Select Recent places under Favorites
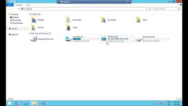Screen dimensions: 188x106 coord(18,23)
